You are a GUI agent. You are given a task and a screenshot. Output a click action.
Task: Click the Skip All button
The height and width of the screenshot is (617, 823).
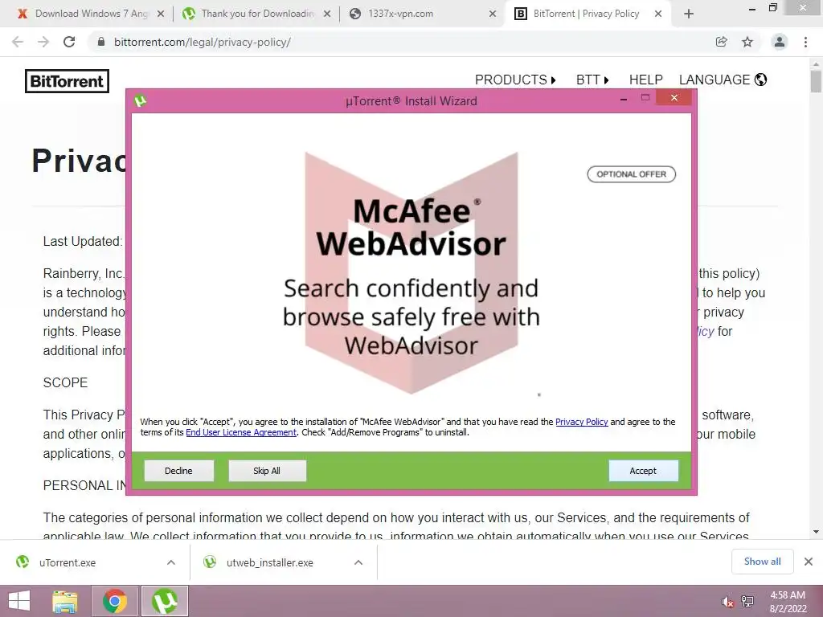point(267,471)
